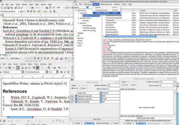179x125 pixels.
Task: Click the Paste clipboard icon in Word toolbar
Action: tap(32, 8)
